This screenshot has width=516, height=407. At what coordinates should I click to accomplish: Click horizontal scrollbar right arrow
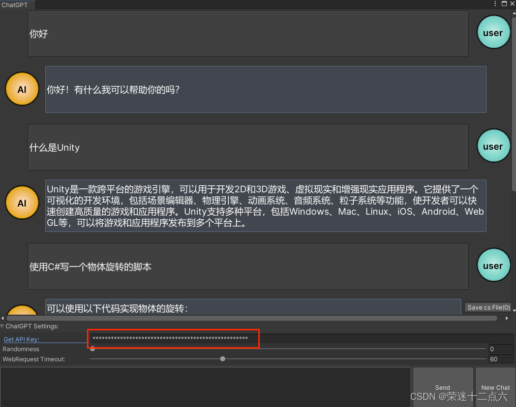507,318
